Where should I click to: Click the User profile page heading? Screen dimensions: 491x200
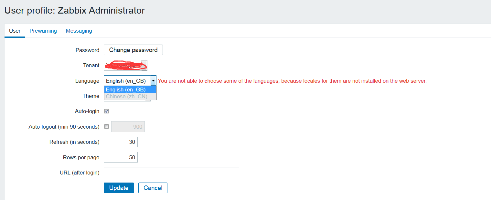[x=75, y=10]
